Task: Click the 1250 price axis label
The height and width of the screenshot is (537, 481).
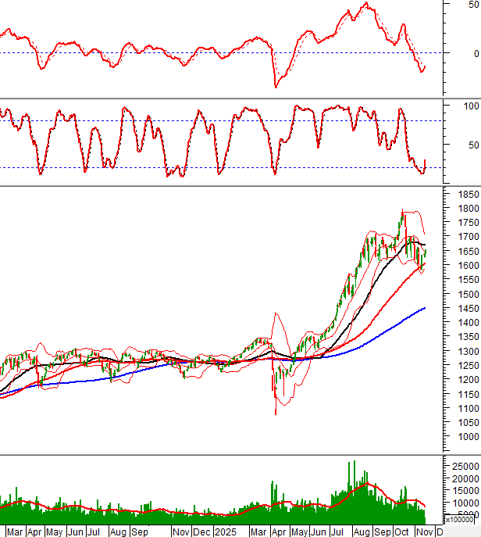Action: point(467,366)
